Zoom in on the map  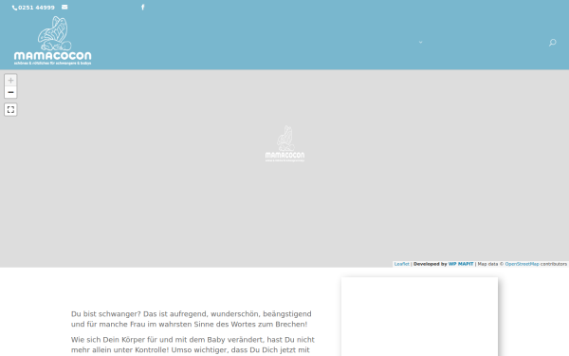point(10,81)
